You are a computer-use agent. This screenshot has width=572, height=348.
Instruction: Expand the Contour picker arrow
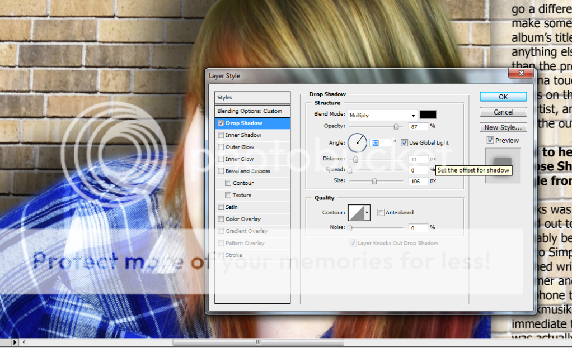click(367, 213)
